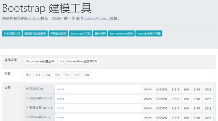218x121 pixels.
Task: Click the Bootstrap 建模工具 page heading
Action: click(47, 8)
